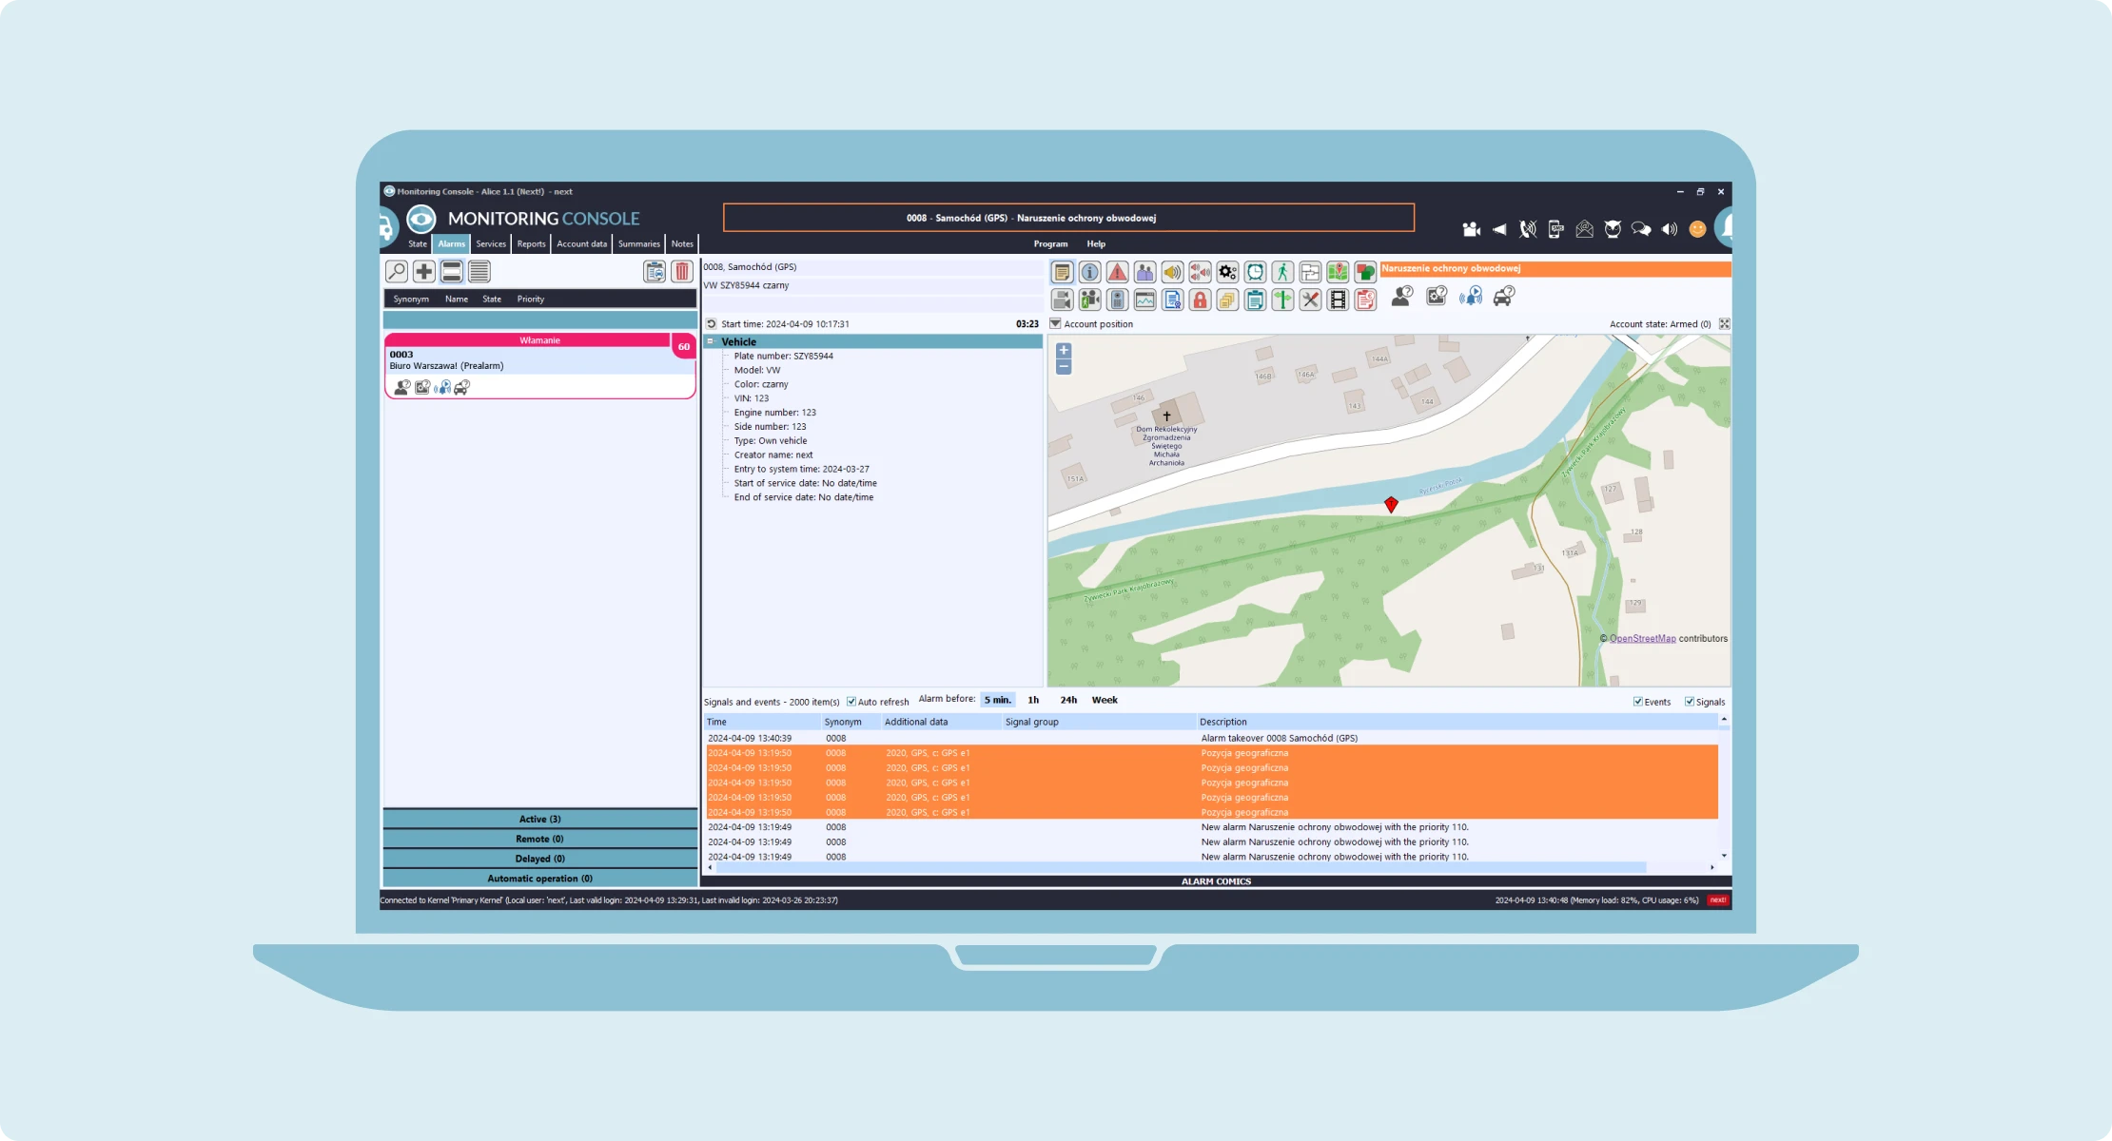This screenshot has width=2112, height=1141.
Task: Click the magnifying glass search icon
Action: pyautogui.click(x=397, y=272)
